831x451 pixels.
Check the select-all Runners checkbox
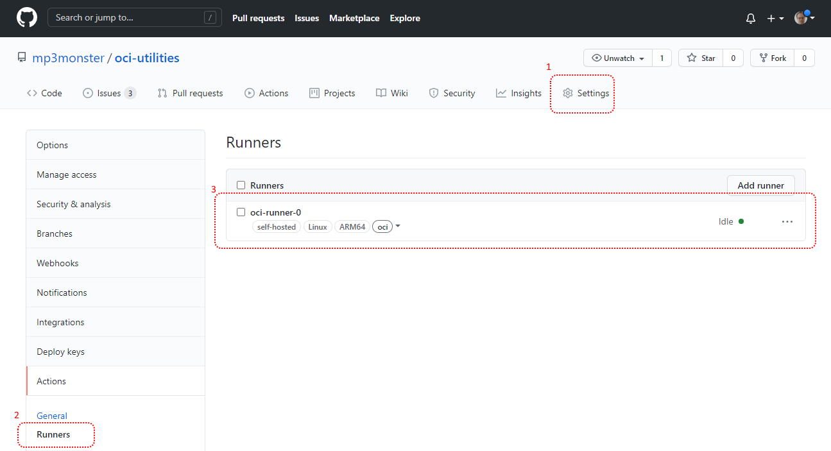241,185
